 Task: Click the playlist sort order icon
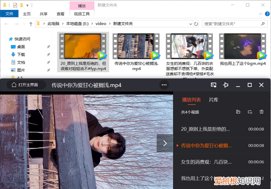(250, 112)
